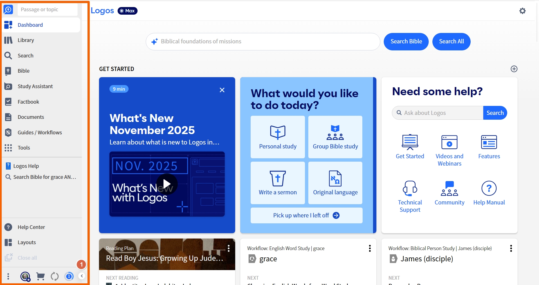This screenshot has width=539, height=285.
Task: Play the What's New with Logos video
Action: pos(167,184)
